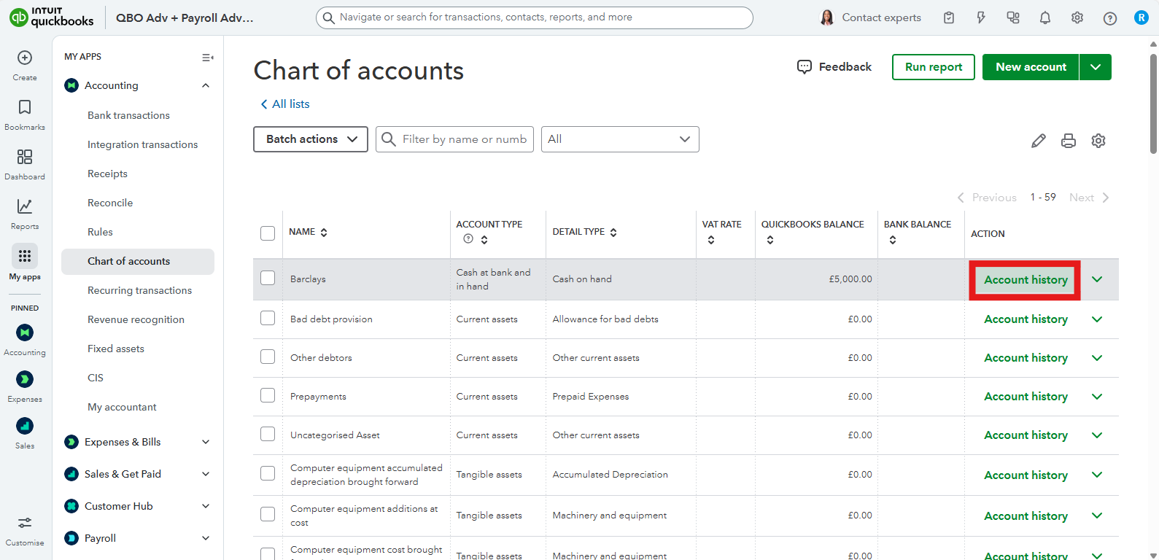Open Bank transactions in sidebar
This screenshot has width=1159, height=560.
(128, 115)
